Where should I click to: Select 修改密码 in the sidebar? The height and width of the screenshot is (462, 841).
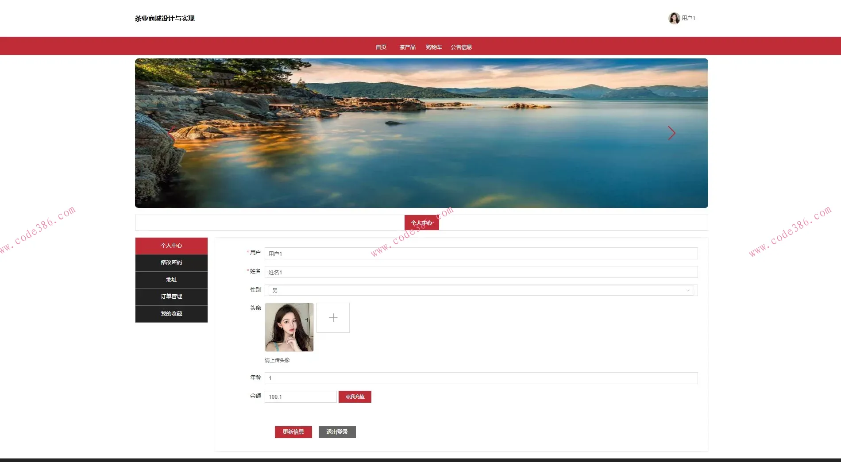(171, 262)
